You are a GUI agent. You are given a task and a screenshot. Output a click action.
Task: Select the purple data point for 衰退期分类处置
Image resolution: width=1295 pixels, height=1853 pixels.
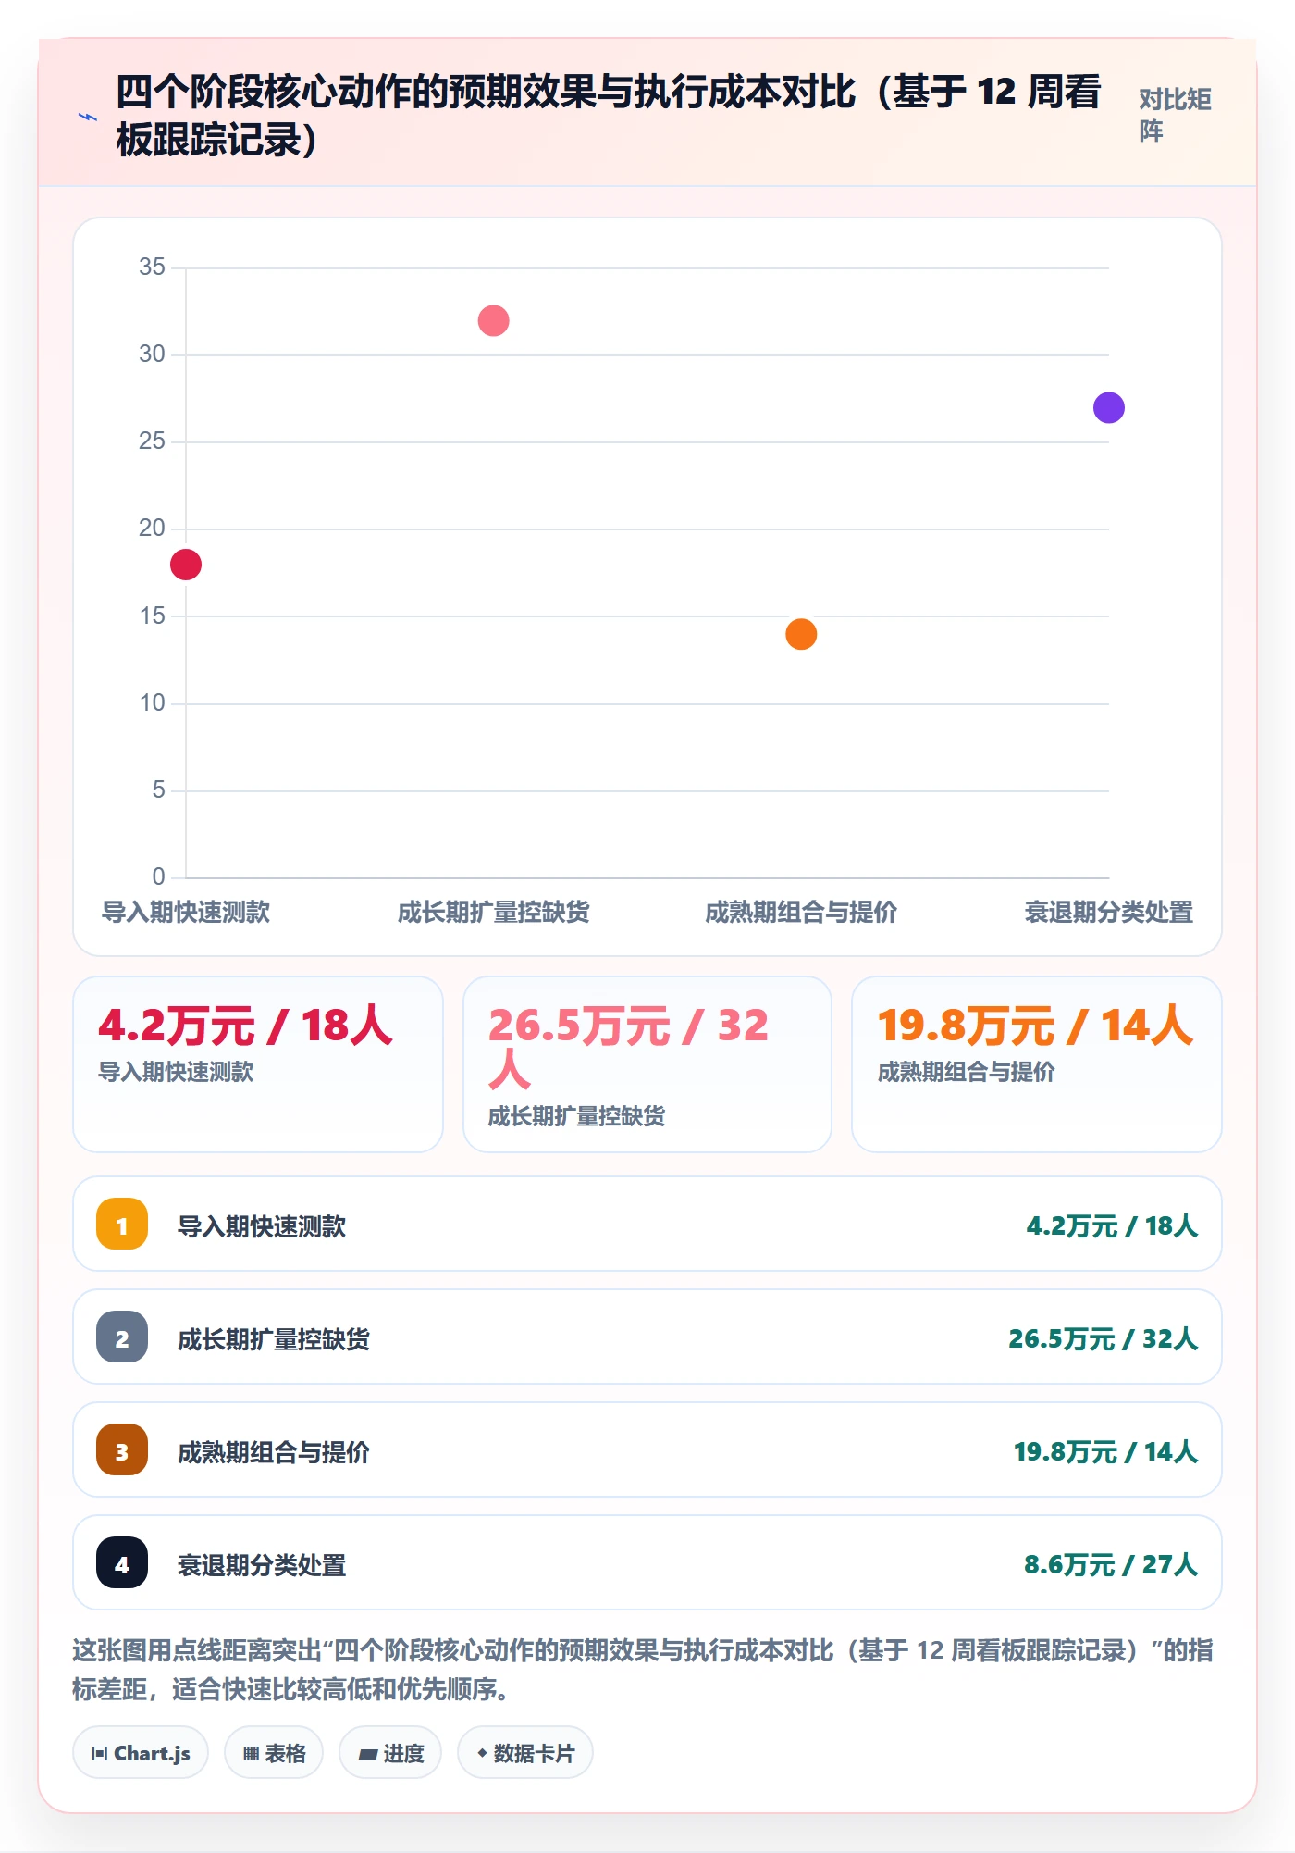point(1108,407)
